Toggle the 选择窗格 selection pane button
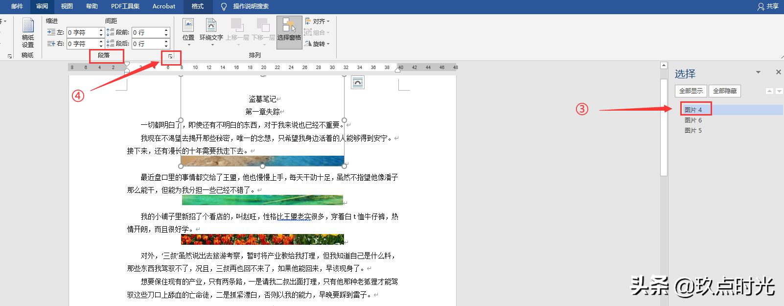Image resolution: width=784 pixels, height=306 pixels. pos(289,32)
